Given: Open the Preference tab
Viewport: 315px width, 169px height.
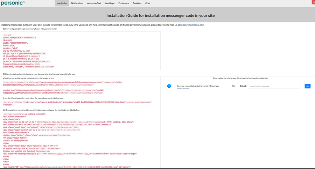Looking at the screenshot, I should point(124,3).
